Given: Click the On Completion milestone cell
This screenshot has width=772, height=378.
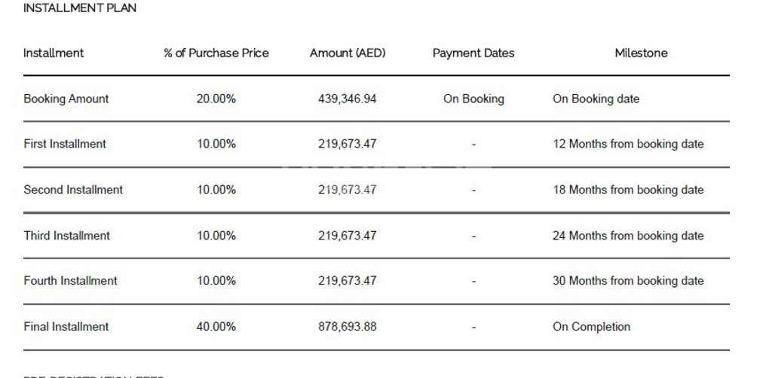Looking at the screenshot, I should [592, 327].
